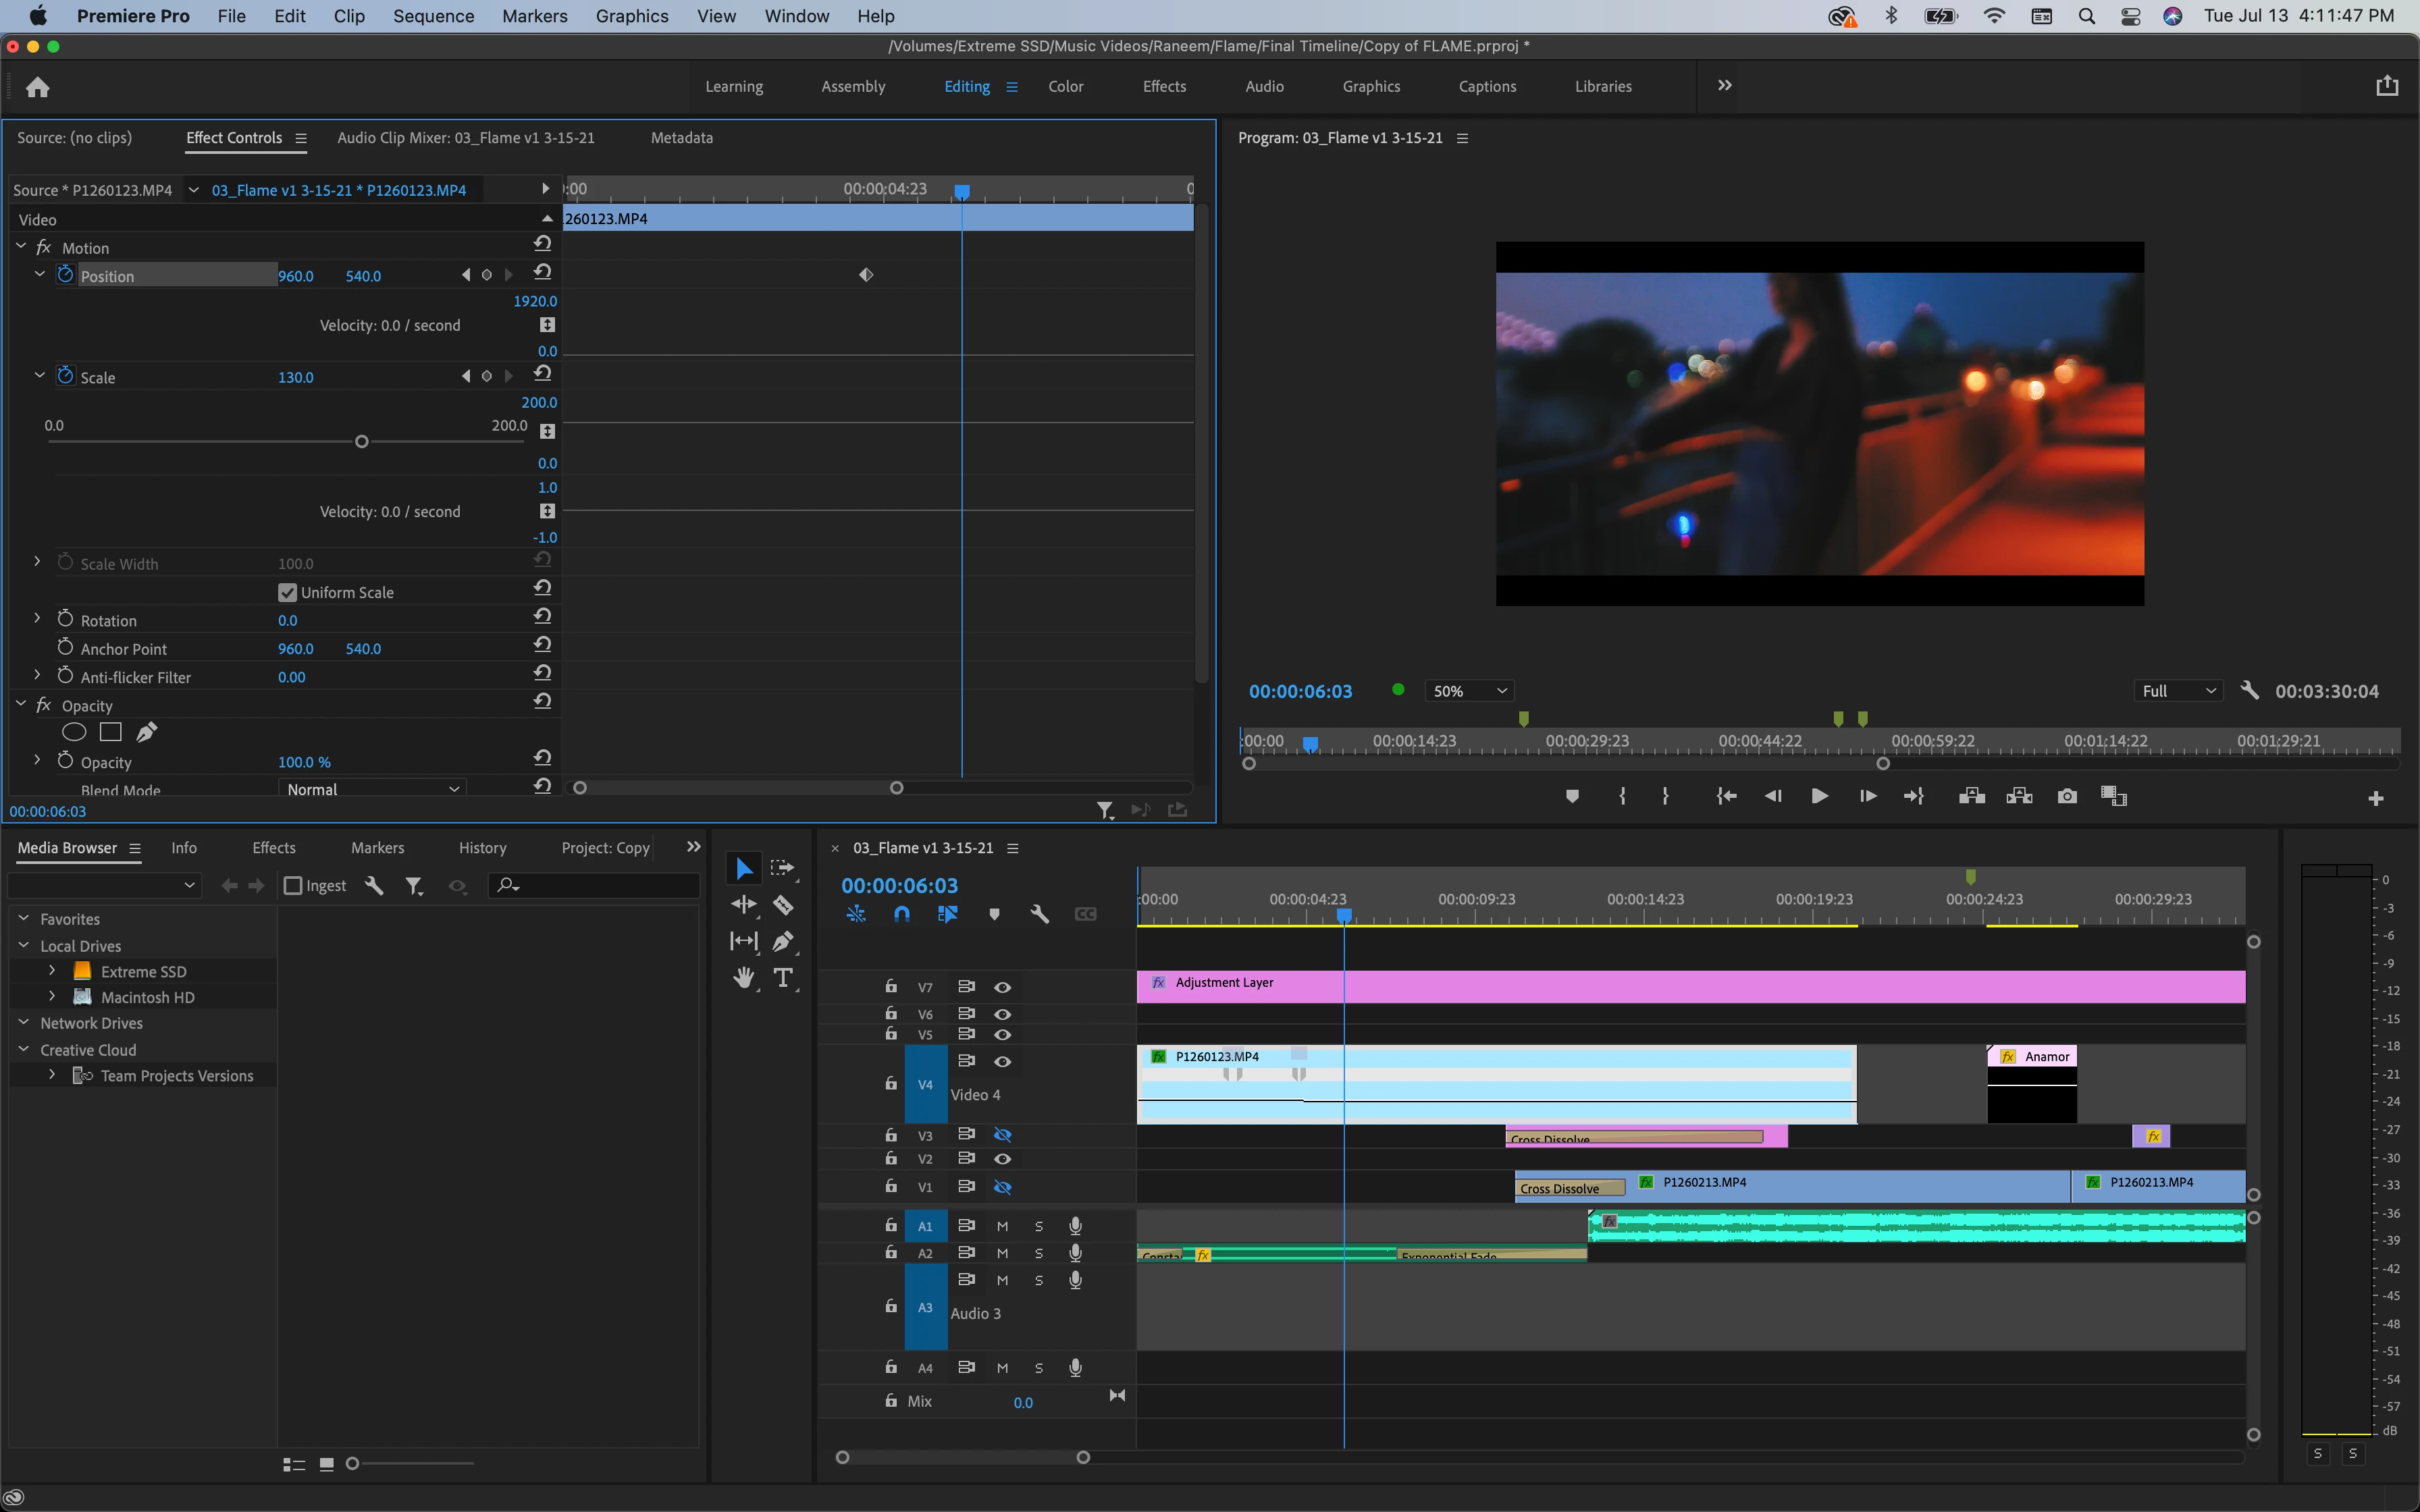Expand the Extreme SSD drive

(52, 971)
